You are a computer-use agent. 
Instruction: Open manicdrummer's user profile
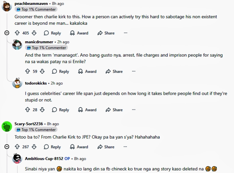[x=39, y=42]
